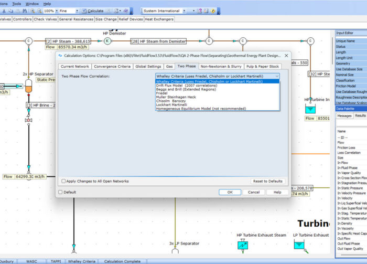Screen dimensions: 367x264
Task: Open the zoom percentage dropdown
Action: (x=57, y=10)
